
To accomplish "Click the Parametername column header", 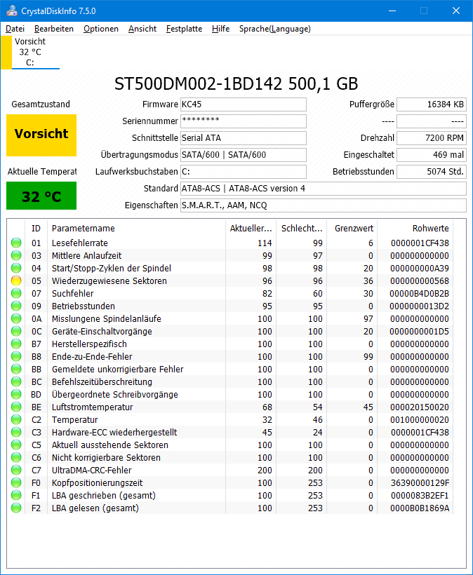I will point(136,228).
